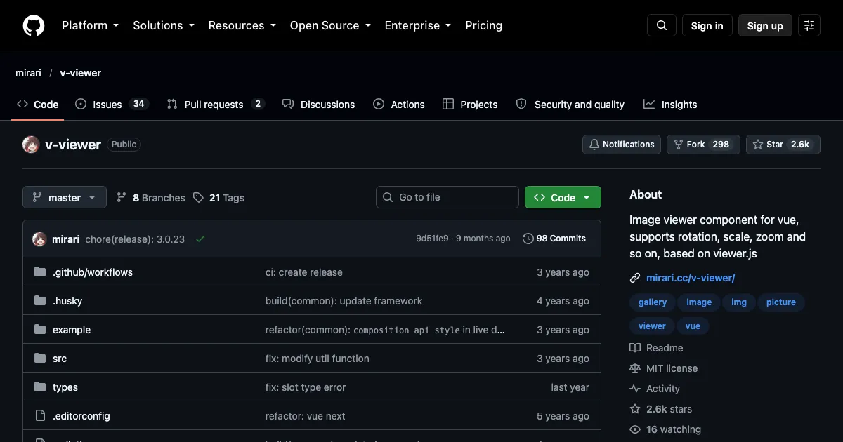Select the Projects tab
This screenshot has width=843, height=442.
click(x=470, y=105)
